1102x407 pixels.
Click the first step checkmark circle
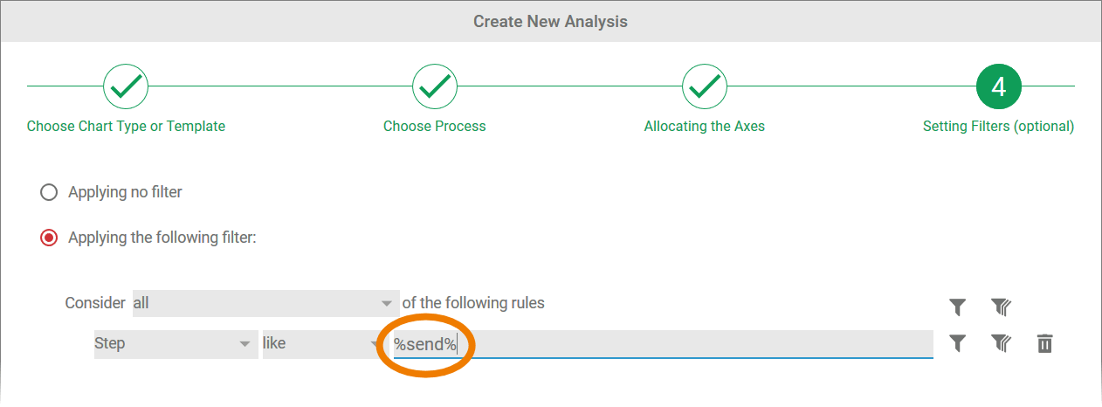tap(126, 86)
